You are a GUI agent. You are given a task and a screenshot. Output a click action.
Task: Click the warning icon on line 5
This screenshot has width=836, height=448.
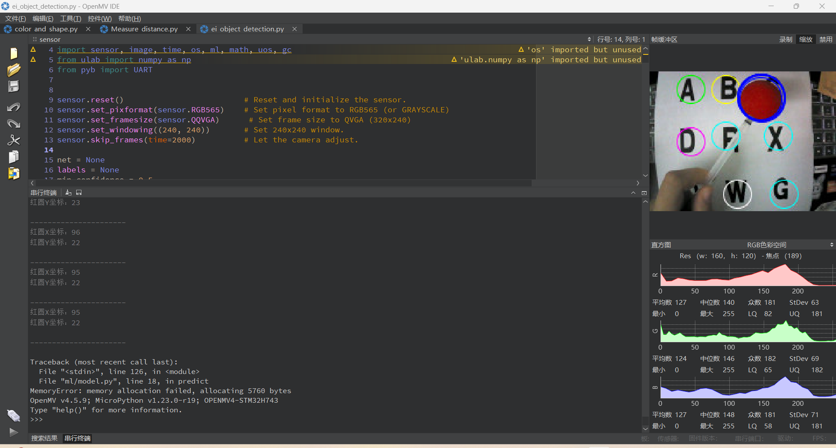(x=33, y=60)
